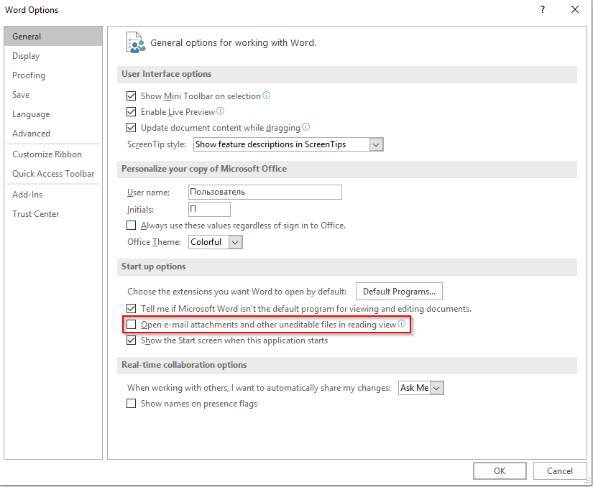Click the info icon beside Enable Live Preview
This screenshot has width=593, height=487.
click(220, 111)
